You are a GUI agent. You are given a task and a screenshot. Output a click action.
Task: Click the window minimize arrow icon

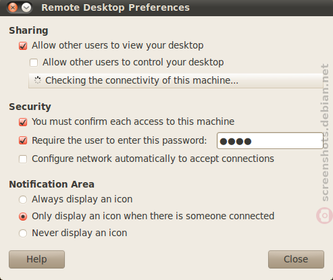[26, 7]
